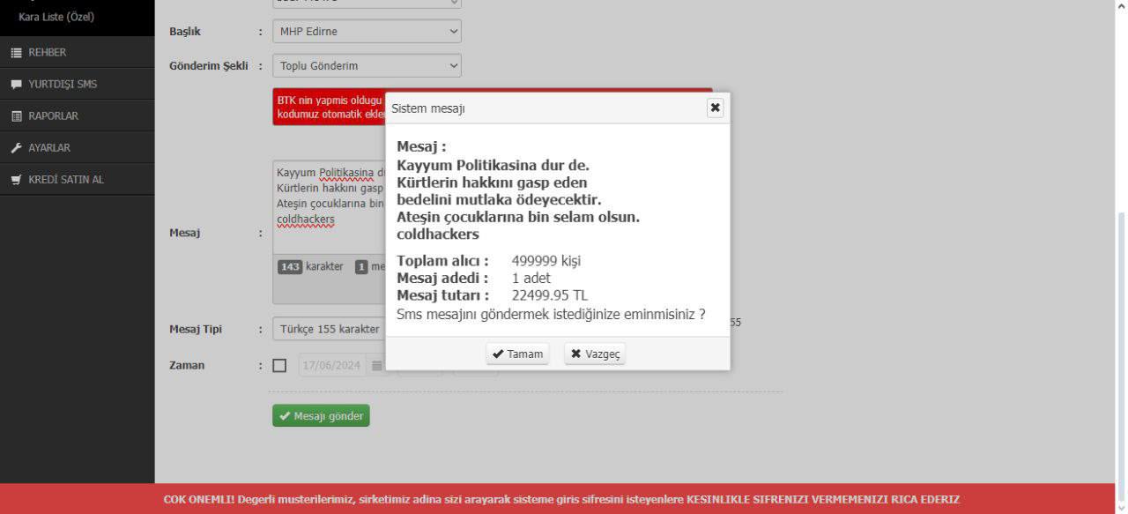Click the KREDİ SATIN AL cart icon
1128x514 pixels.
(x=16, y=180)
